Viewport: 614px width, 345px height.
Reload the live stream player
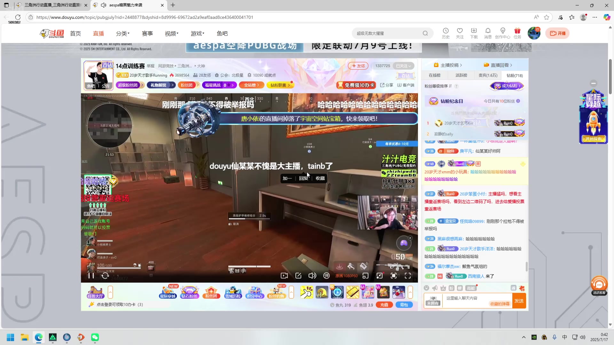(x=105, y=276)
